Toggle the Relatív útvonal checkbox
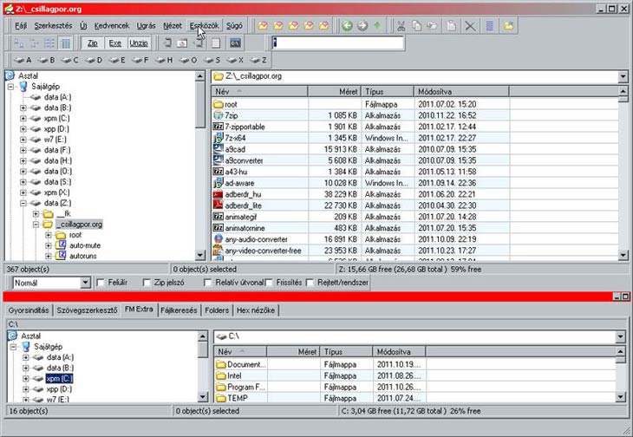The image size is (633, 437). click(x=207, y=283)
